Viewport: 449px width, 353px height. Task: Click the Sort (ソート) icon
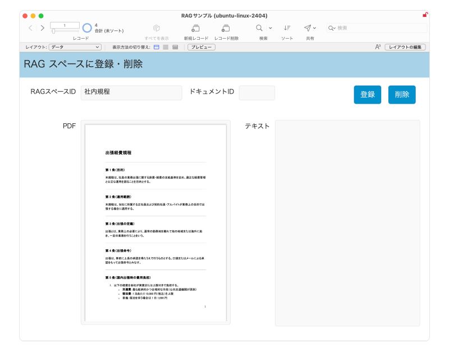point(287,27)
